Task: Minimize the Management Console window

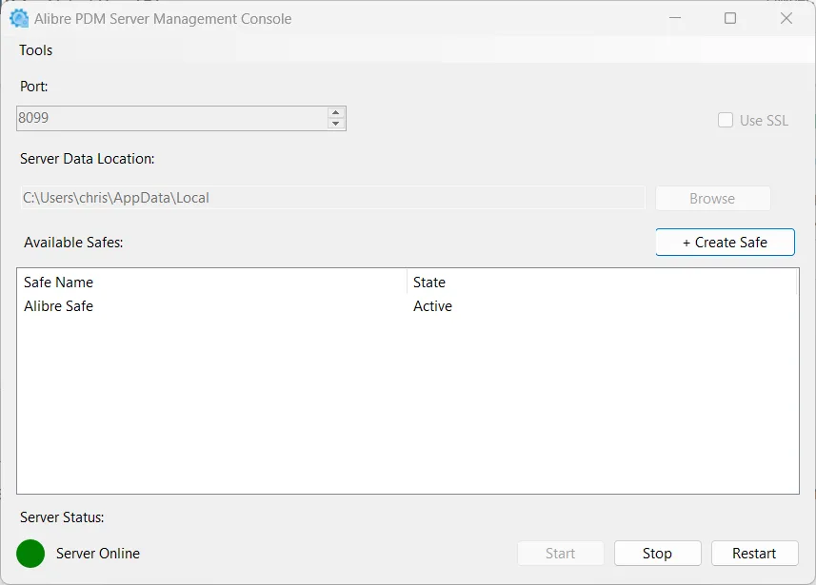Action: [x=675, y=18]
